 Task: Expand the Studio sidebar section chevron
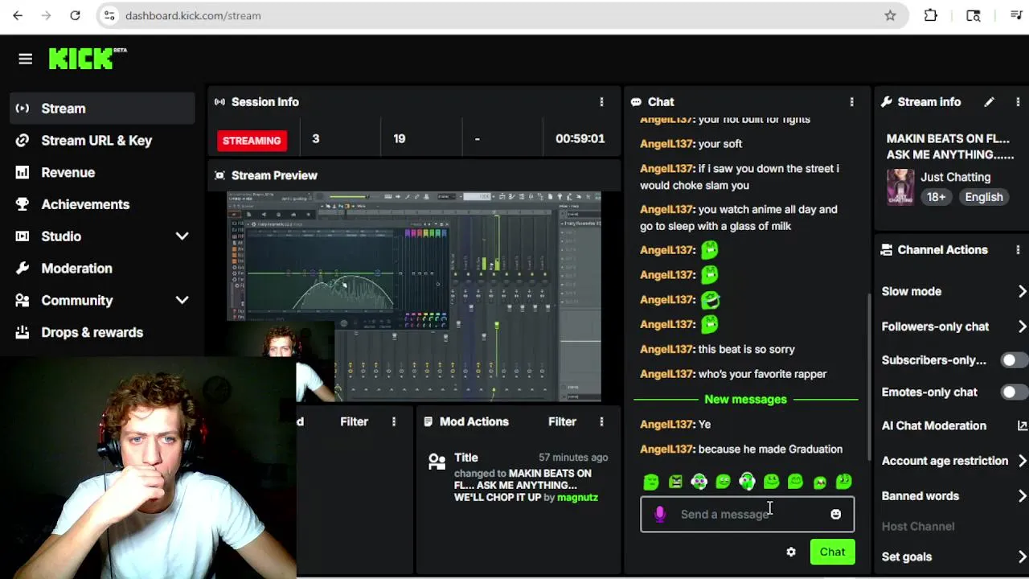[182, 236]
